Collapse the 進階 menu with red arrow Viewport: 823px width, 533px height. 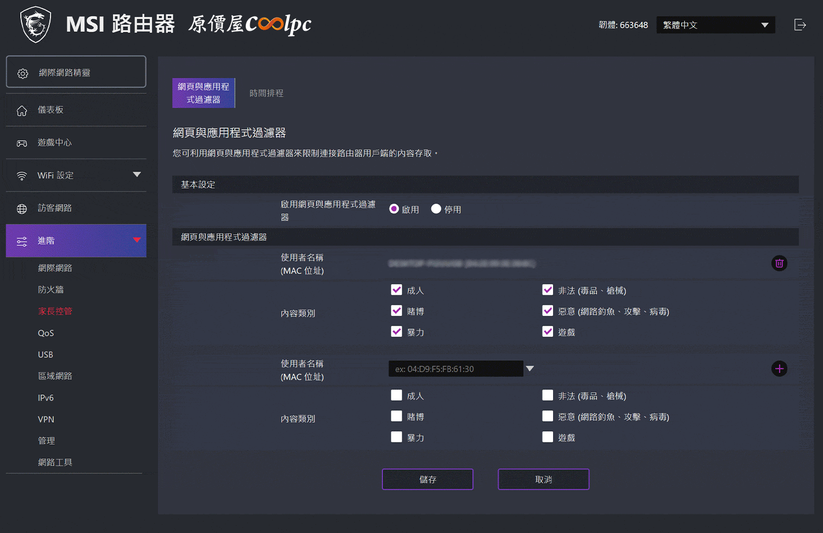pyautogui.click(x=137, y=240)
